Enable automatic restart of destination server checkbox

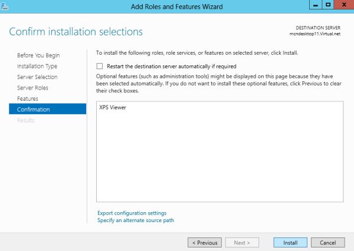point(100,67)
